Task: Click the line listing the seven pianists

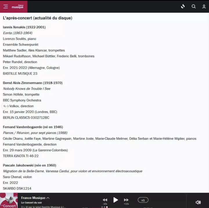Action: coord(100,139)
